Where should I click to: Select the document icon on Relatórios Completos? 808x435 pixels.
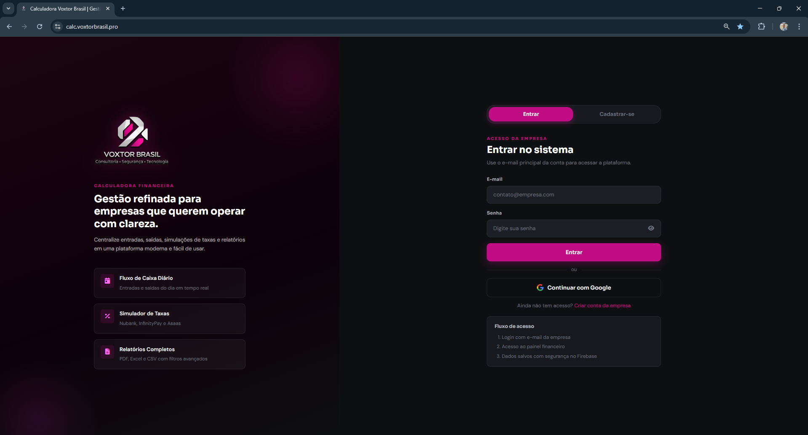point(107,352)
